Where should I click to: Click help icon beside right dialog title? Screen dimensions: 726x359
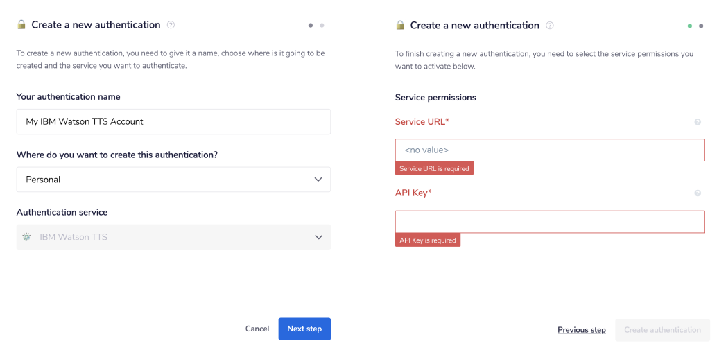pyautogui.click(x=550, y=26)
